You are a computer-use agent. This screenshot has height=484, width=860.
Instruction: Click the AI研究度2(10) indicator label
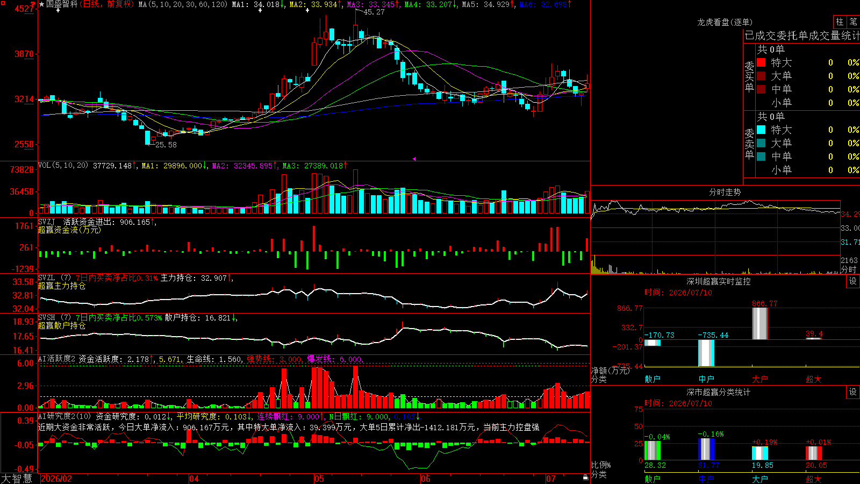(x=64, y=416)
